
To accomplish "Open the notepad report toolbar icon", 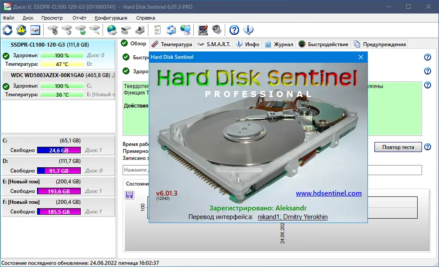I will pyautogui.click(x=158, y=30).
